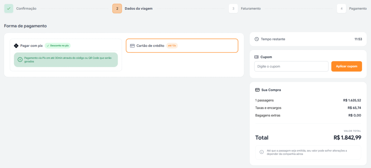Click the até 12x installments badge

click(172, 46)
